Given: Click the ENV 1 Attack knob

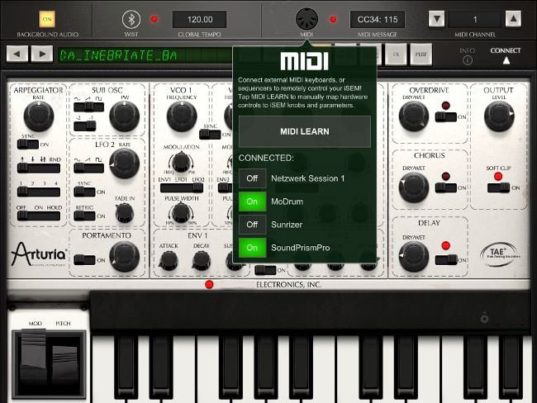Looking at the screenshot, I should [x=169, y=261].
